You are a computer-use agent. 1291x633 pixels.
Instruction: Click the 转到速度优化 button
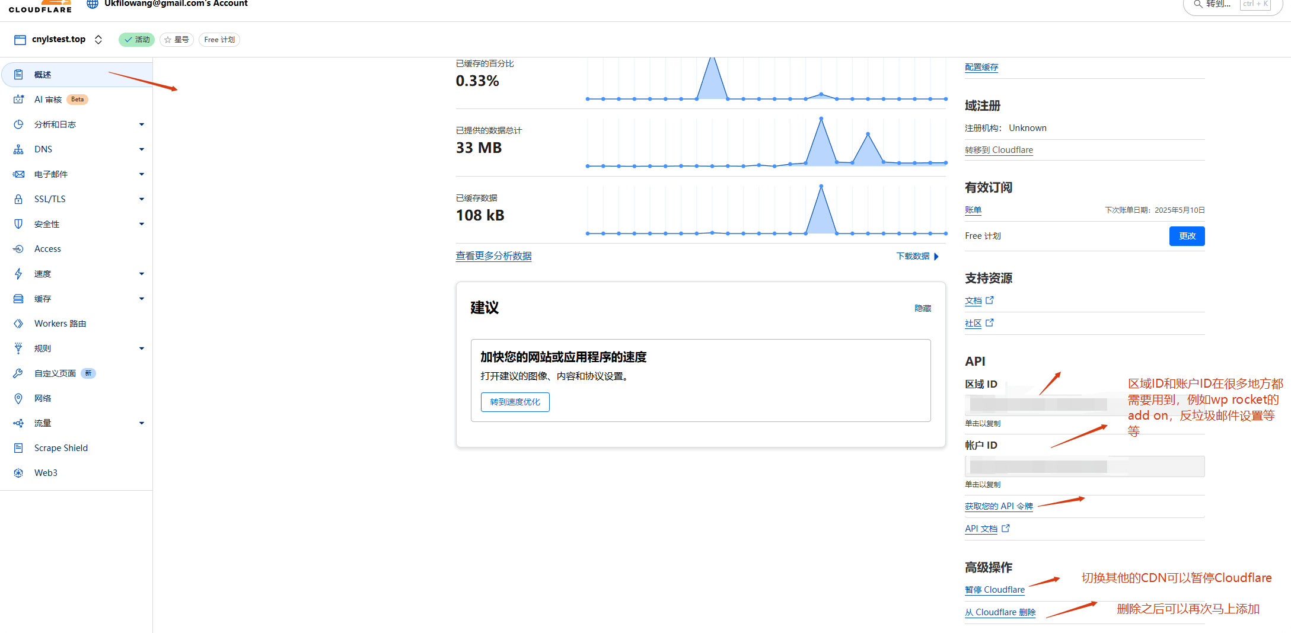tap(515, 402)
